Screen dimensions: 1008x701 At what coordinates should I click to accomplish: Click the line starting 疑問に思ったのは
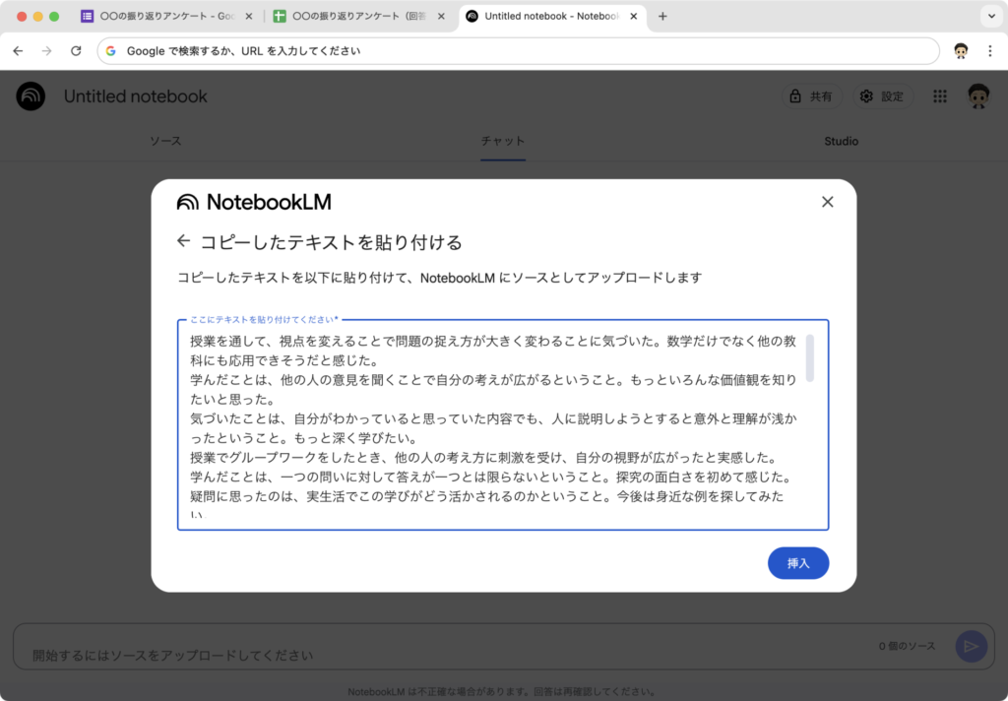pyautogui.click(x=486, y=496)
